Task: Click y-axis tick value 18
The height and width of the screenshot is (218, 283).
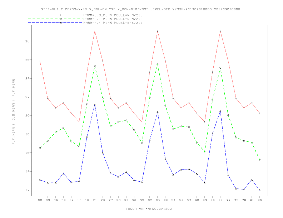Action: [x=28, y=134]
